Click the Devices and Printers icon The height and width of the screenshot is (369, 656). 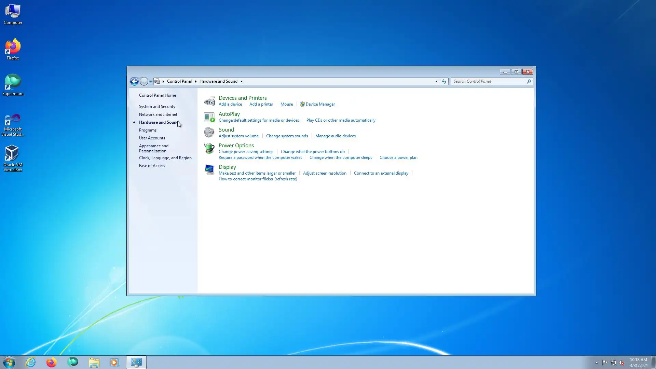tap(209, 101)
